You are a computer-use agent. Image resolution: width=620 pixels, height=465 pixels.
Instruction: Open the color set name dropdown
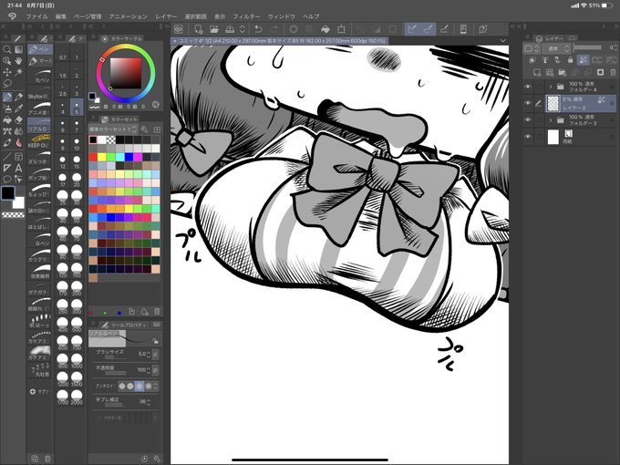[113, 129]
